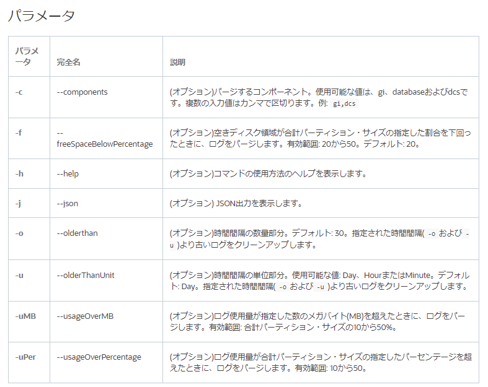
Task: Click the freeSpaceBelowPercentage cell
Action: click(x=106, y=138)
